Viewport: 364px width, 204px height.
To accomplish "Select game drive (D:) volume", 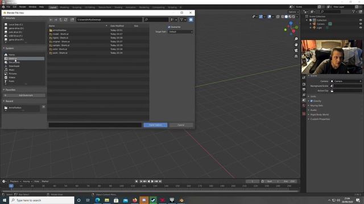I will pos(16,28).
